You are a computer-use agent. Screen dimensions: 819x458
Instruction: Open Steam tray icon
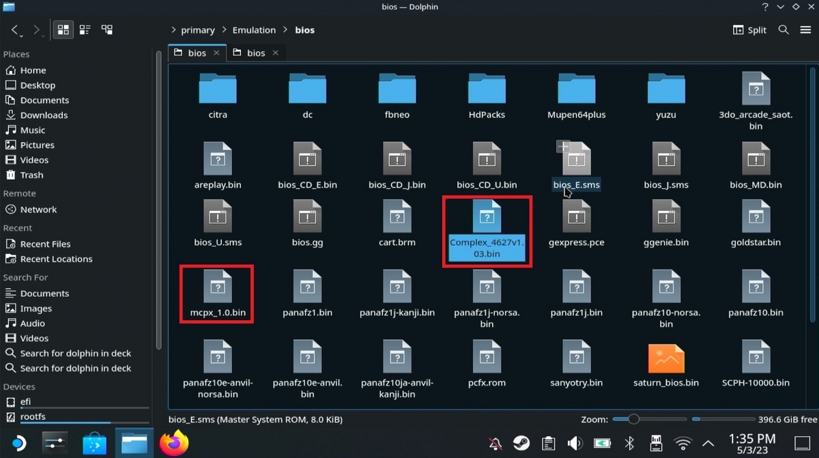tap(521, 443)
